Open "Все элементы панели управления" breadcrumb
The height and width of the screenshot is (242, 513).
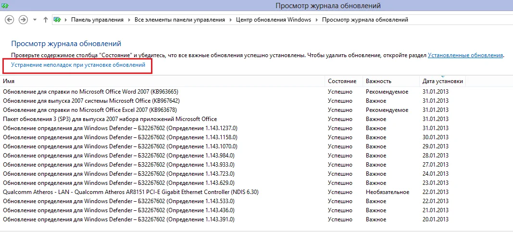click(x=180, y=20)
